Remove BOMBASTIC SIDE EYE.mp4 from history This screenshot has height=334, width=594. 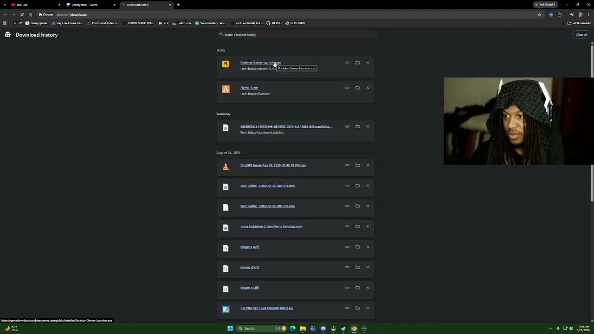pyautogui.click(x=368, y=186)
